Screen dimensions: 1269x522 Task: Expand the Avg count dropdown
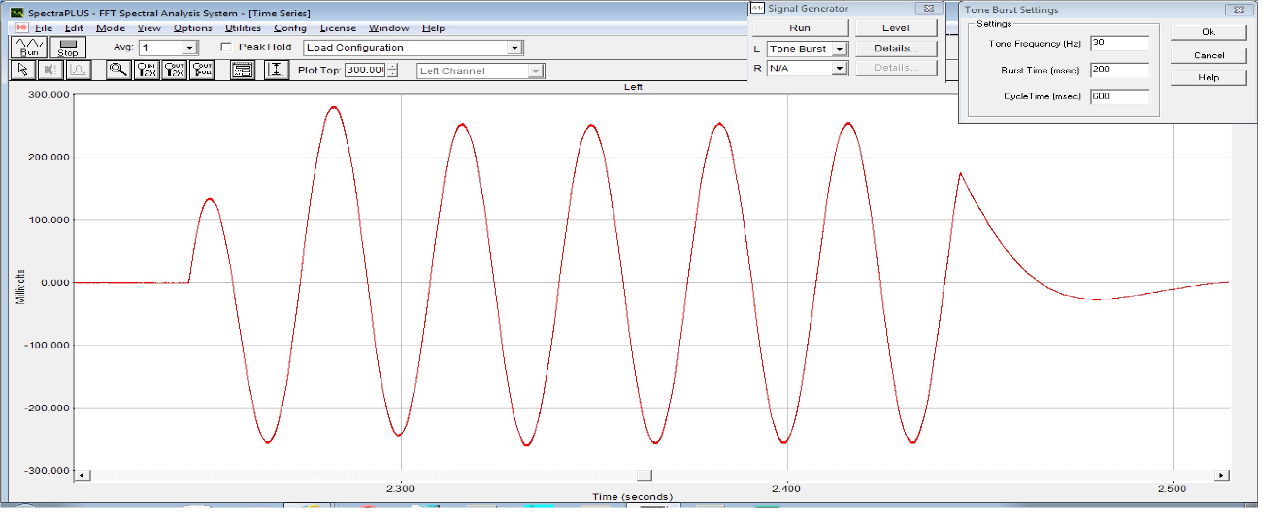click(189, 48)
